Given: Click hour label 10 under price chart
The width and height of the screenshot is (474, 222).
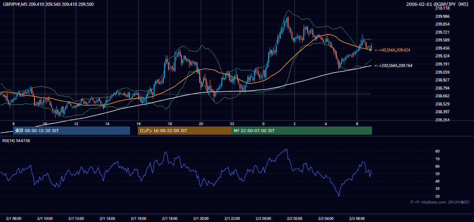Looking at the screenshot, I should tap(45, 124).
